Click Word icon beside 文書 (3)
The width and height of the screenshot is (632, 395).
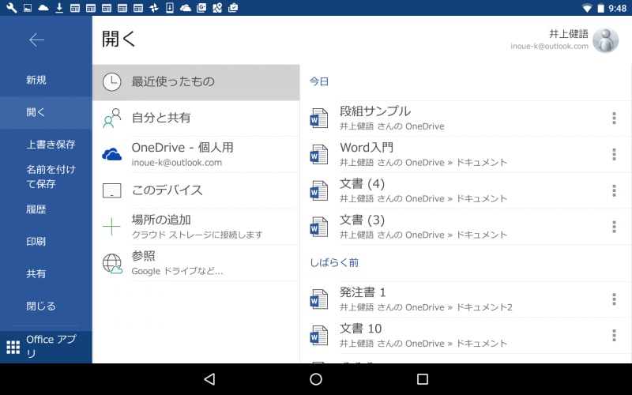coord(319,227)
